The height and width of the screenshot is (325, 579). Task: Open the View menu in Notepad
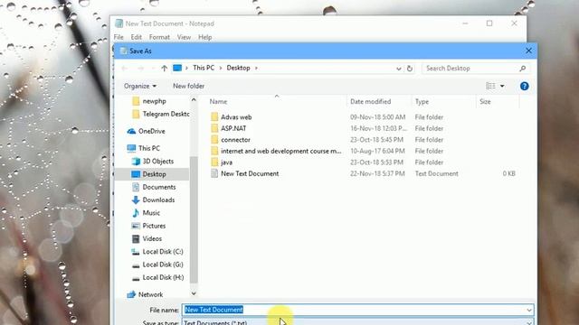184,37
